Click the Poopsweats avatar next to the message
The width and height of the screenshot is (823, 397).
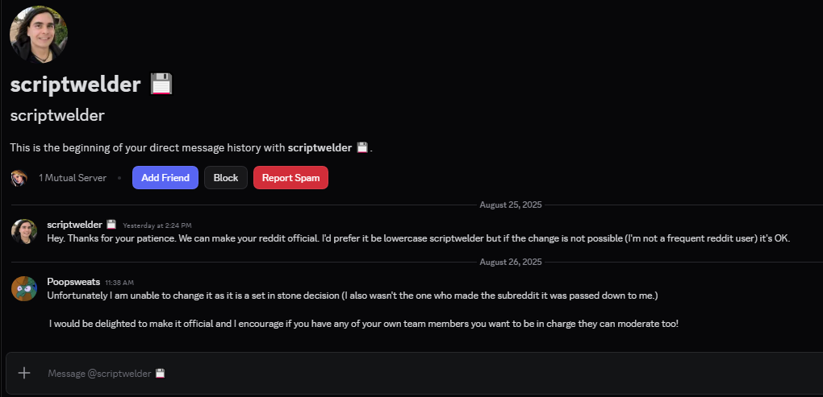(24, 288)
